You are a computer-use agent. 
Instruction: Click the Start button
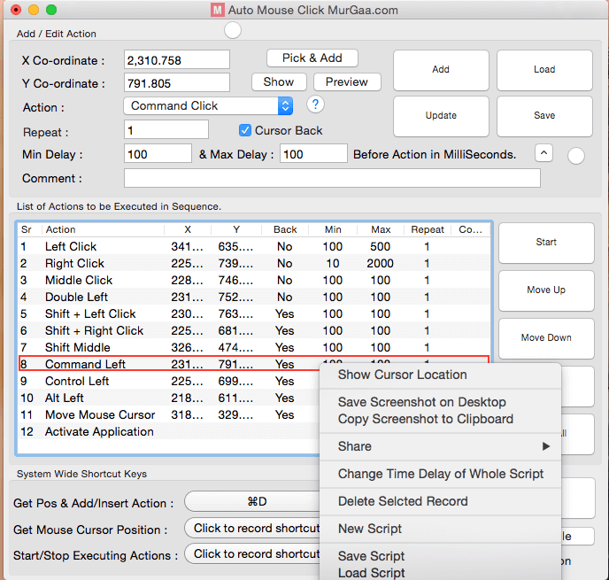[546, 243]
